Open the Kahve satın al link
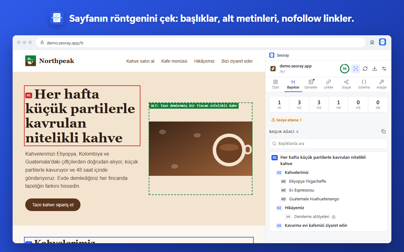This screenshot has height=252, width=404. (x=140, y=61)
